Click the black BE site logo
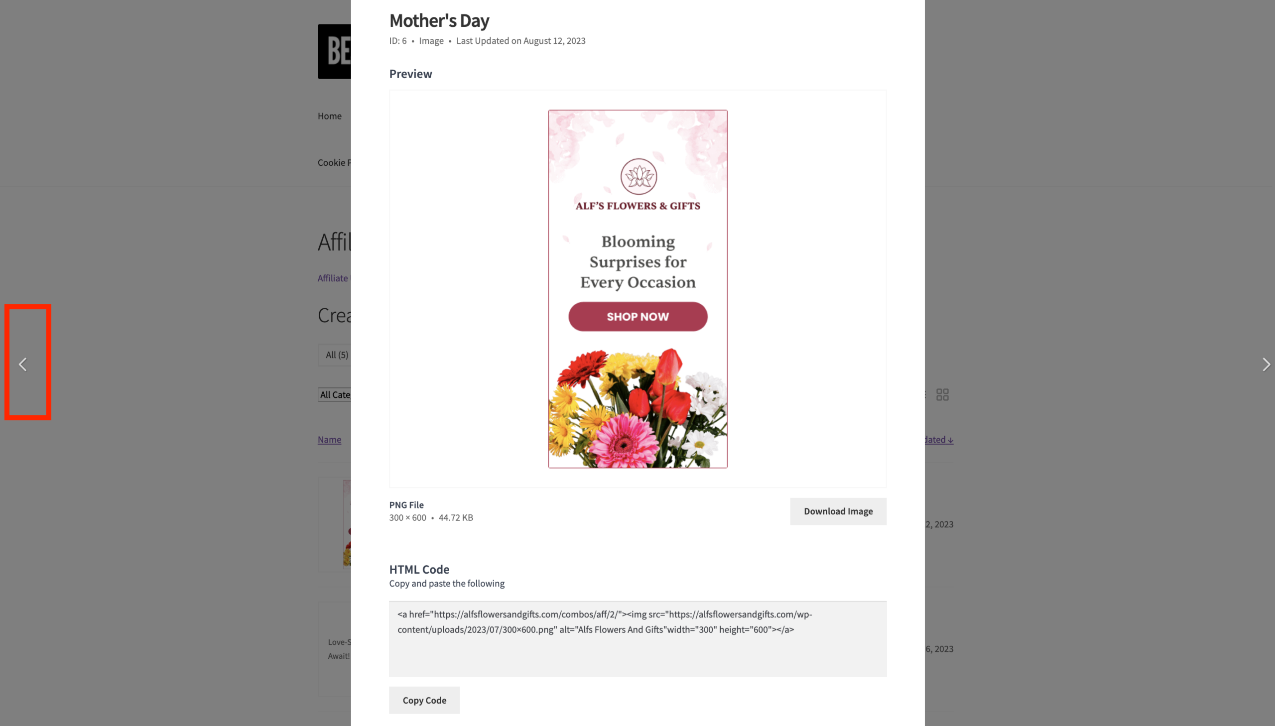Image resolution: width=1275 pixels, height=726 pixels. tap(334, 51)
